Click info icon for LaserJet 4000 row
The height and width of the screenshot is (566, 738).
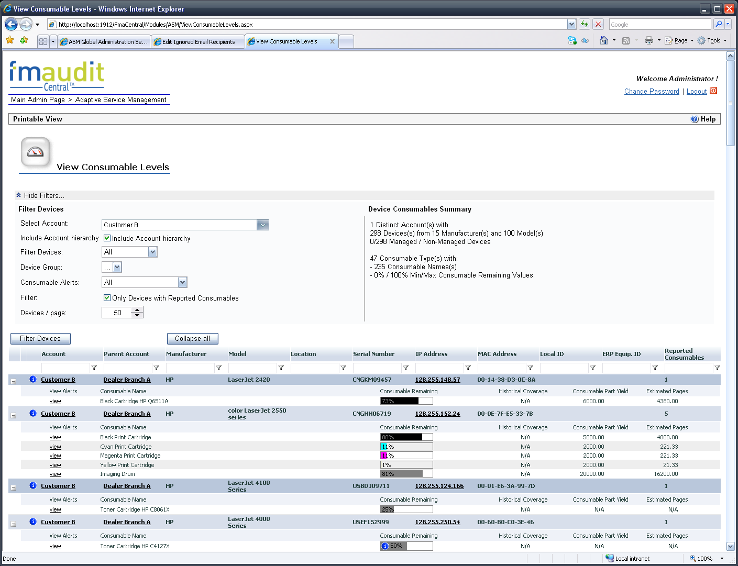(33, 521)
